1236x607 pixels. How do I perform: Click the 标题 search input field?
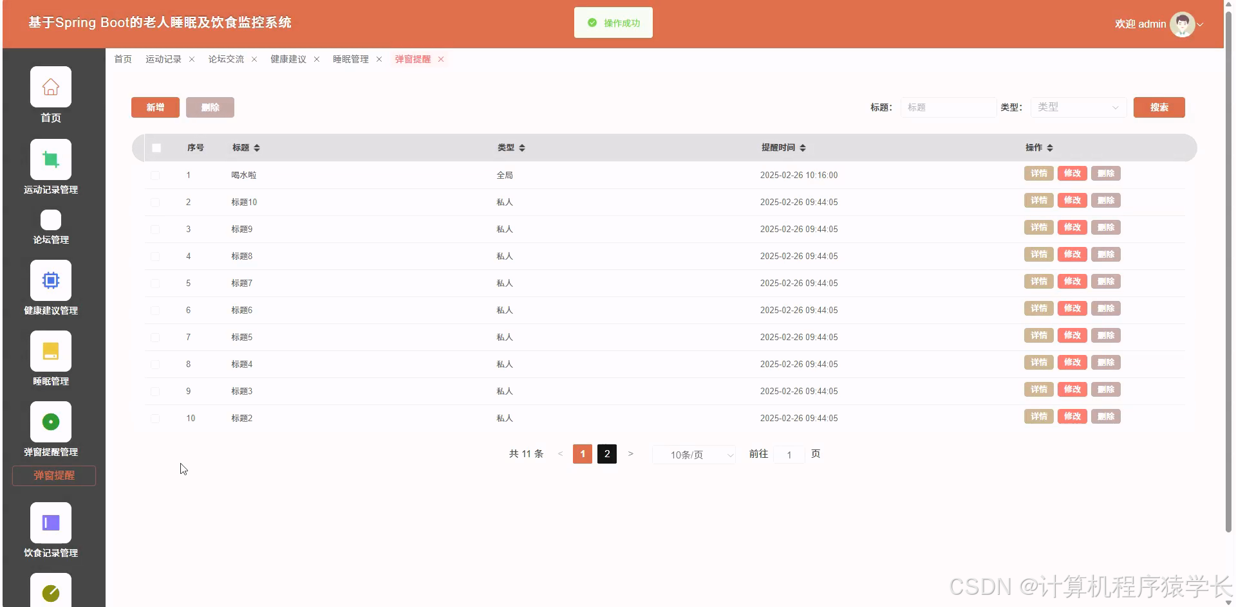click(947, 107)
